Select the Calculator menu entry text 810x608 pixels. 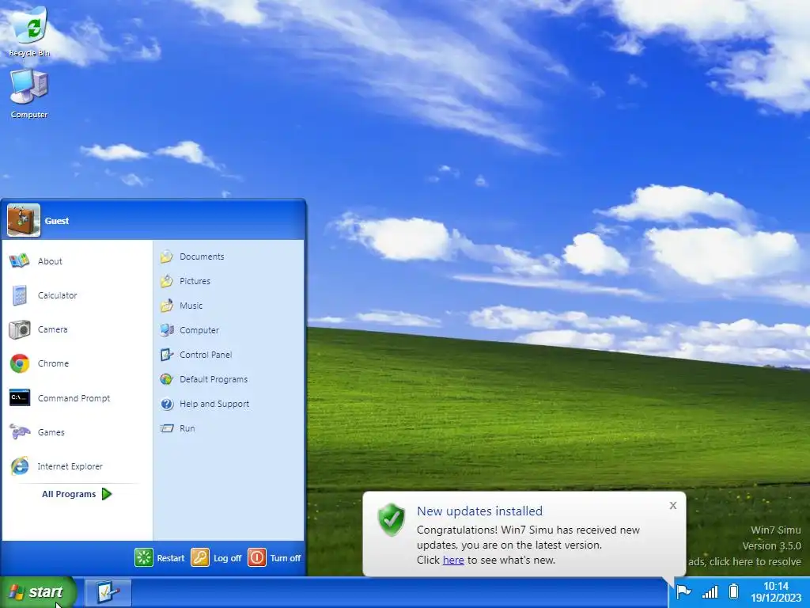coord(57,295)
